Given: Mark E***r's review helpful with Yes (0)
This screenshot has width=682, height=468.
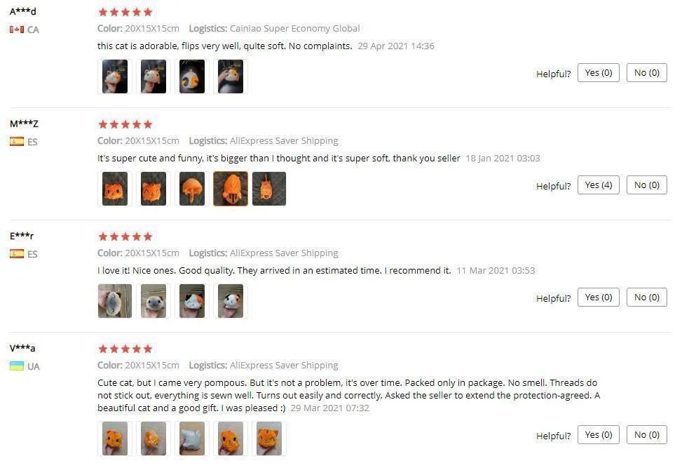Looking at the screenshot, I should [x=598, y=297].
